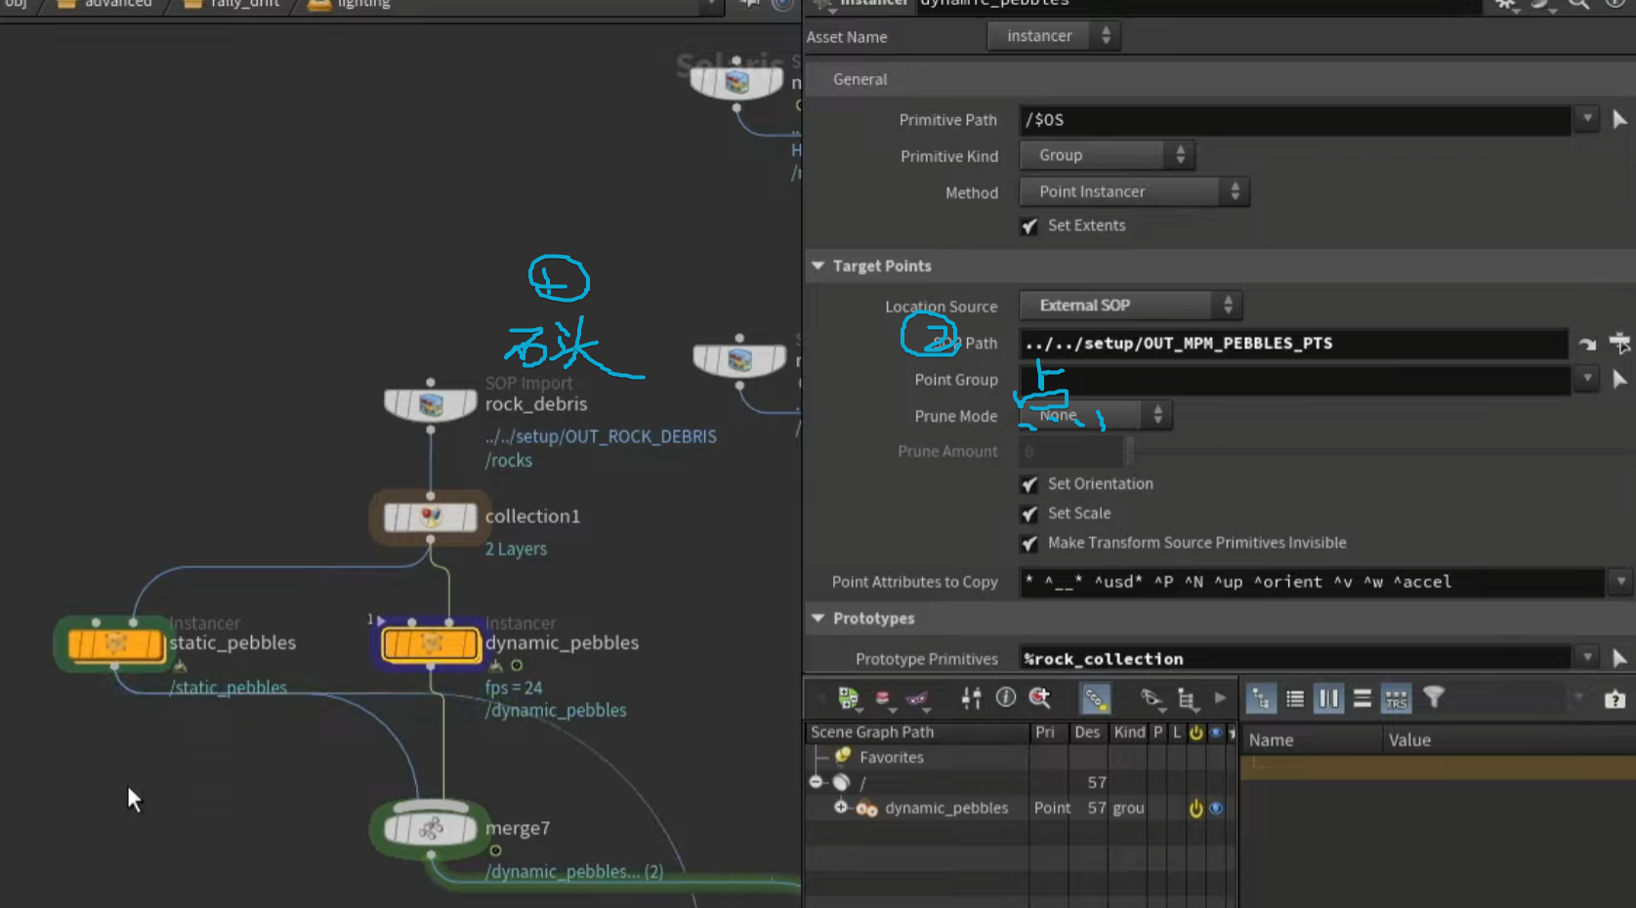Viewport: 1636px width, 908px height.
Task: Click the power column header icon
Action: point(1196,732)
